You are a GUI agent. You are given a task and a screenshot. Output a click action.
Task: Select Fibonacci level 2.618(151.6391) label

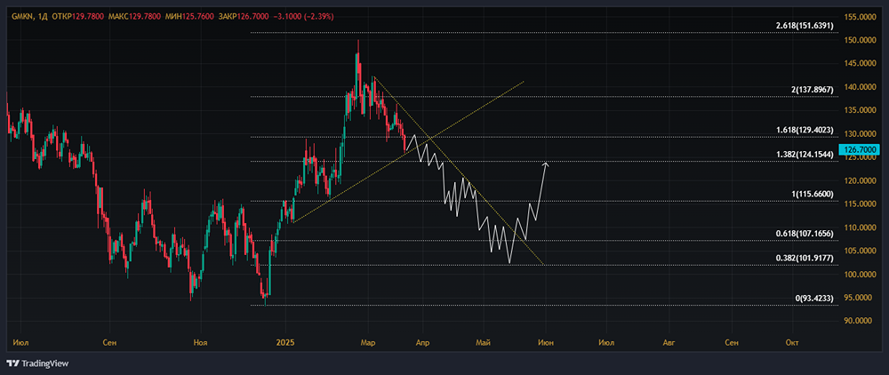pyautogui.click(x=806, y=26)
